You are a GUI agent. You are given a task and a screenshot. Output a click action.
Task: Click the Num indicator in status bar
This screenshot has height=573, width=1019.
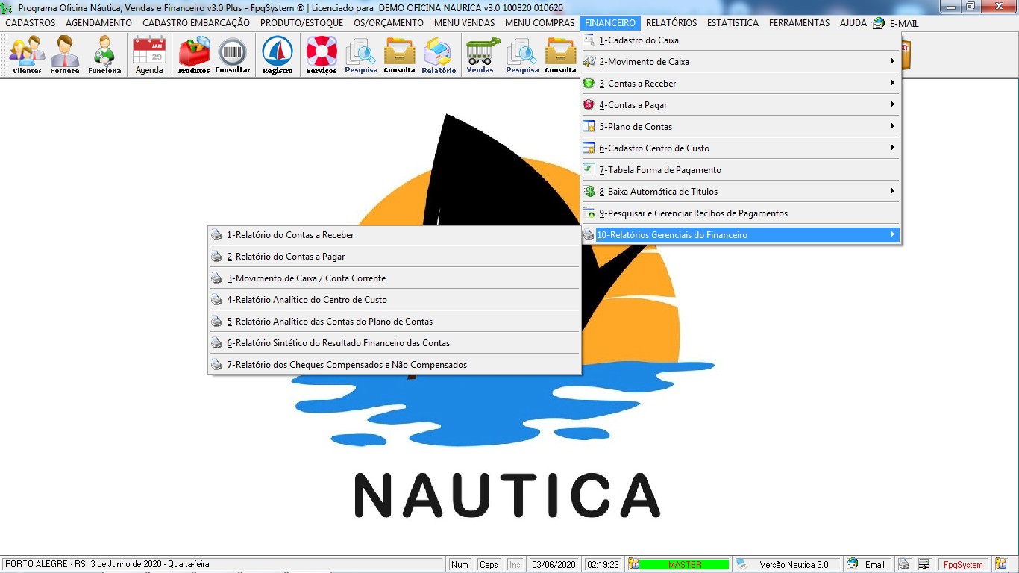pyautogui.click(x=460, y=565)
